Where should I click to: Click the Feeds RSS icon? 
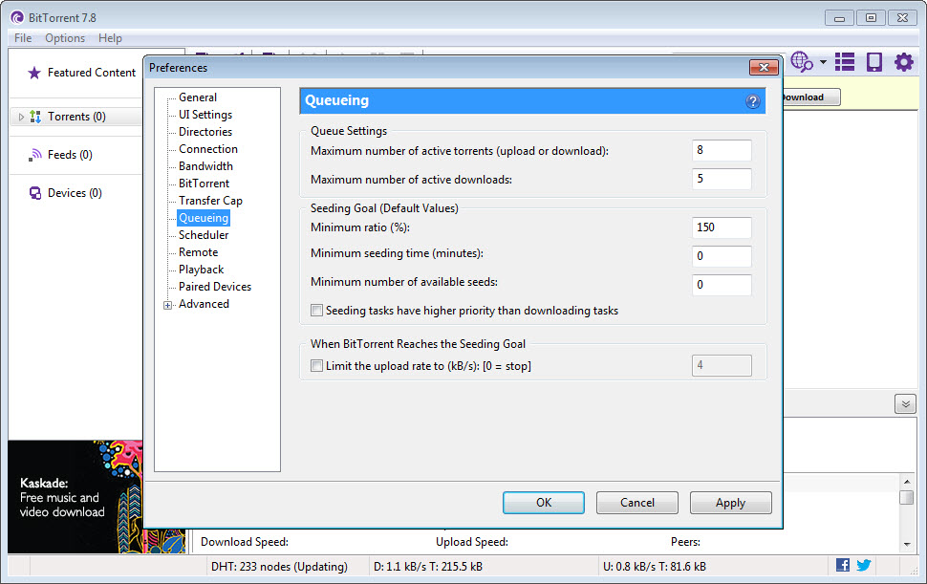coord(34,155)
